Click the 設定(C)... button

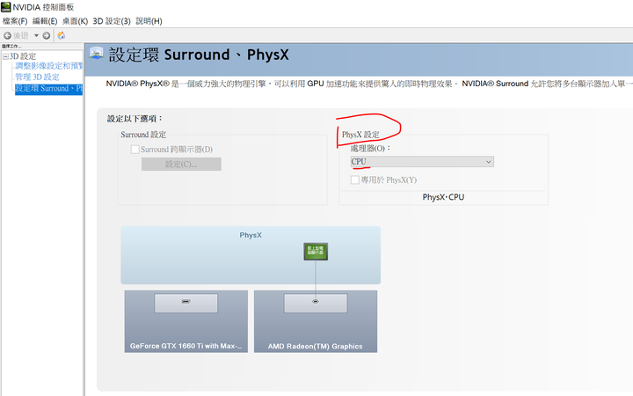coord(181,164)
